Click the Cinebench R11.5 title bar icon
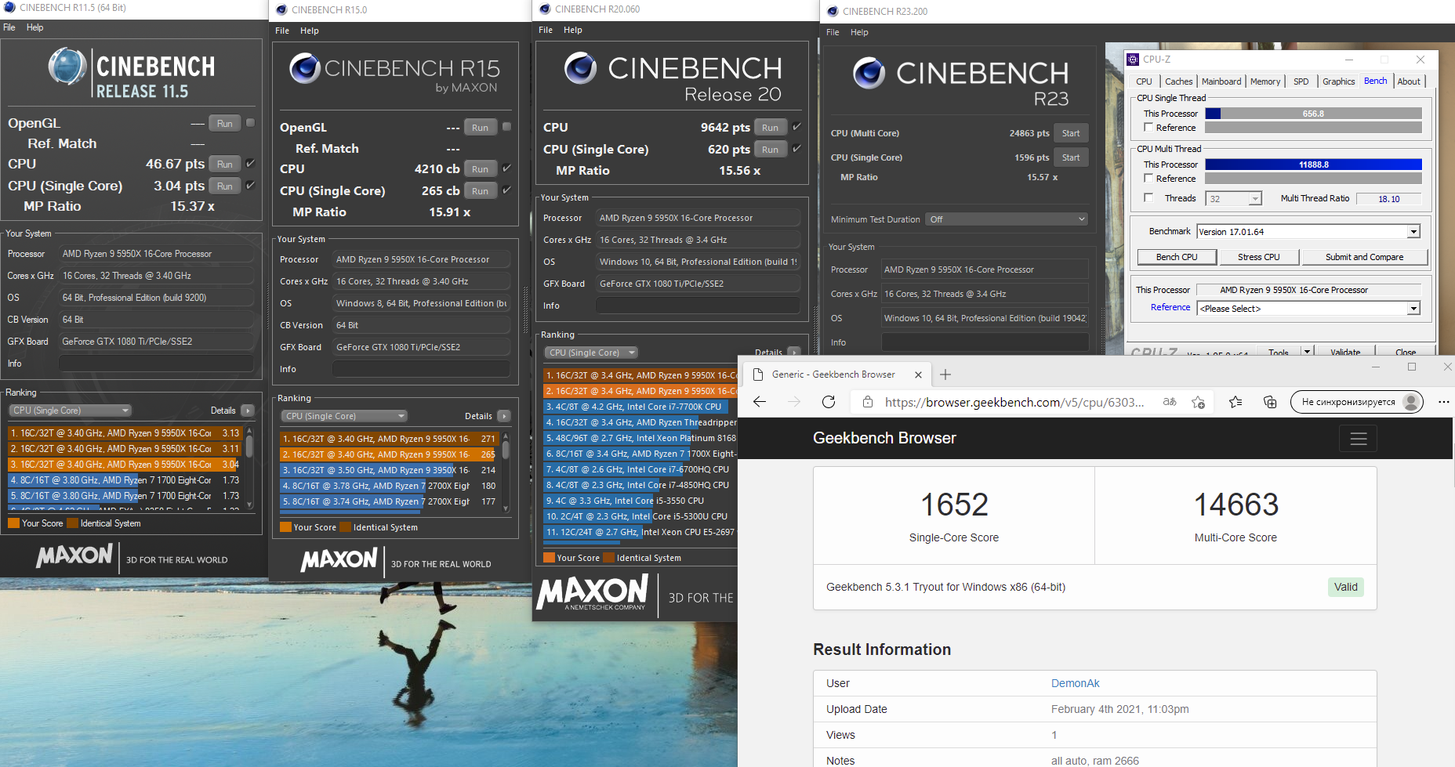The height and width of the screenshot is (767, 1455). coord(9,8)
